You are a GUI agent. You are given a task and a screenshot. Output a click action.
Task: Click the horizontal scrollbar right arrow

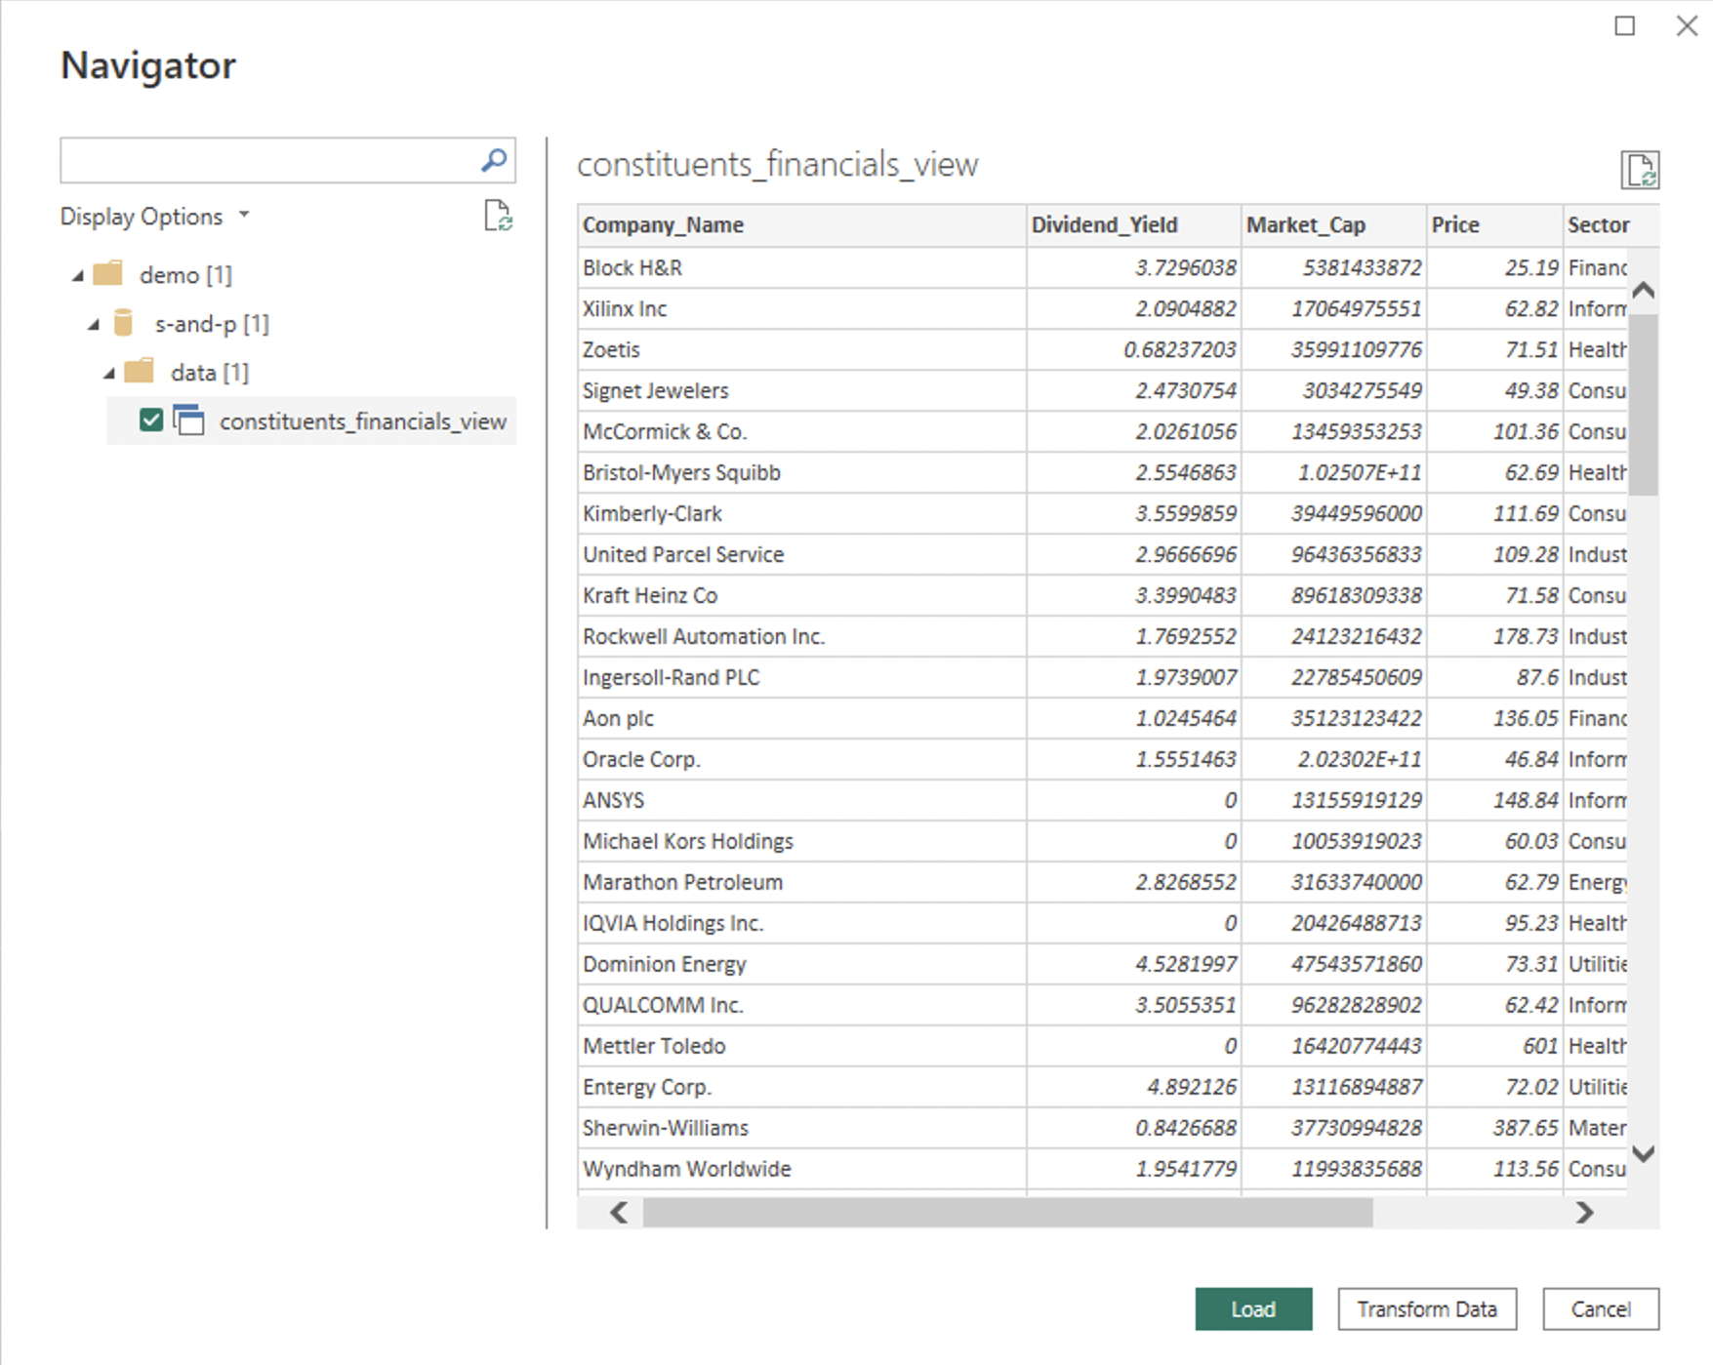click(x=1584, y=1212)
